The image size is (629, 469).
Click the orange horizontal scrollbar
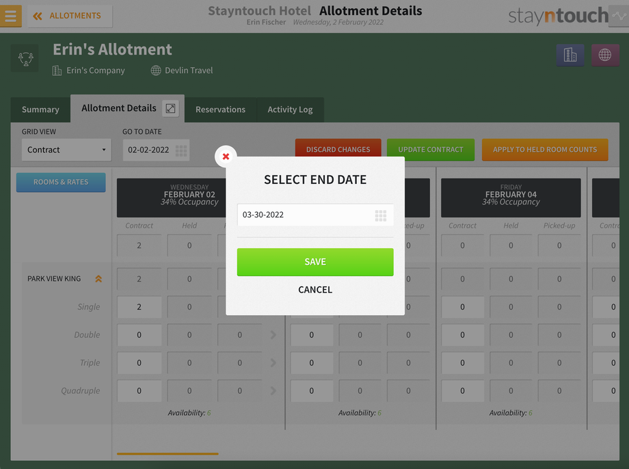[168, 454]
